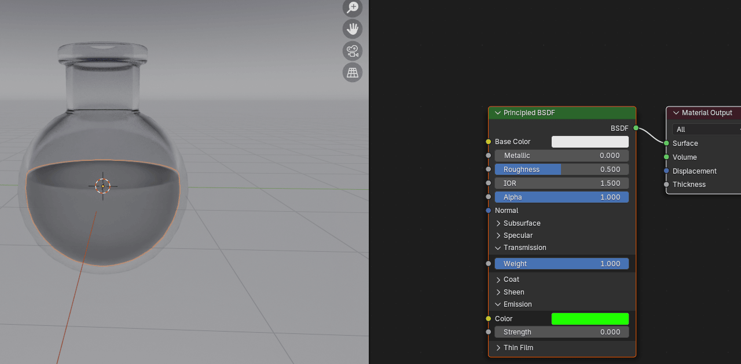This screenshot has height=364, width=741.
Task: Collapse the Material Output node
Action: click(x=676, y=113)
